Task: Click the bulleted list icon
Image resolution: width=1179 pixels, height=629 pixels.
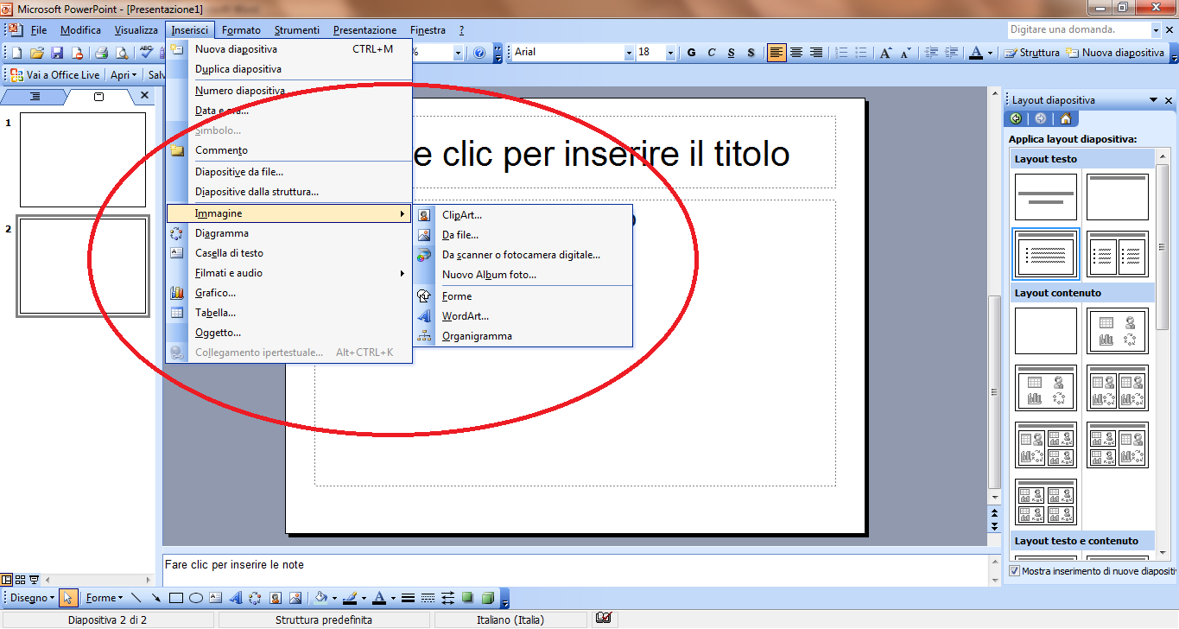Action: 861,53
